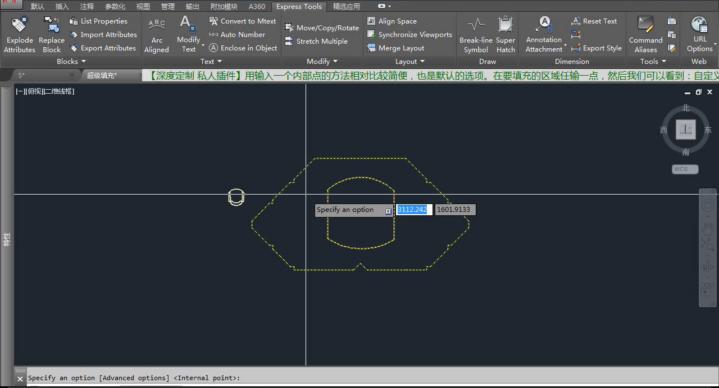
Task: Switch to the 注释 ribbon tab
Action: [87, 7]
